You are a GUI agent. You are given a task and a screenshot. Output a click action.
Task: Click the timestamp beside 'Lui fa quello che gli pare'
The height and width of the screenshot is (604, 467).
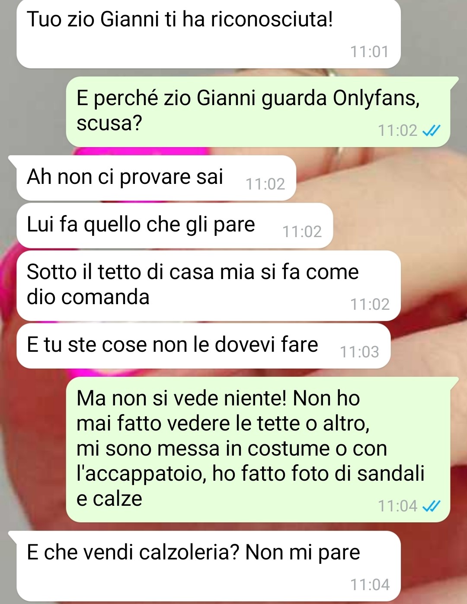[x=302, y=232]
